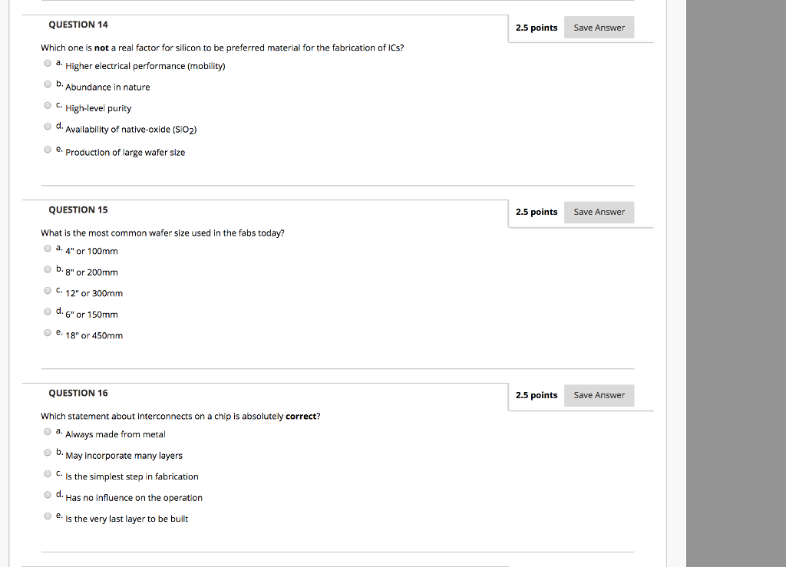Select 'Is the simplest step in fabrication'
The width and height of the screenshot is (786, 567).
[47, 473]
